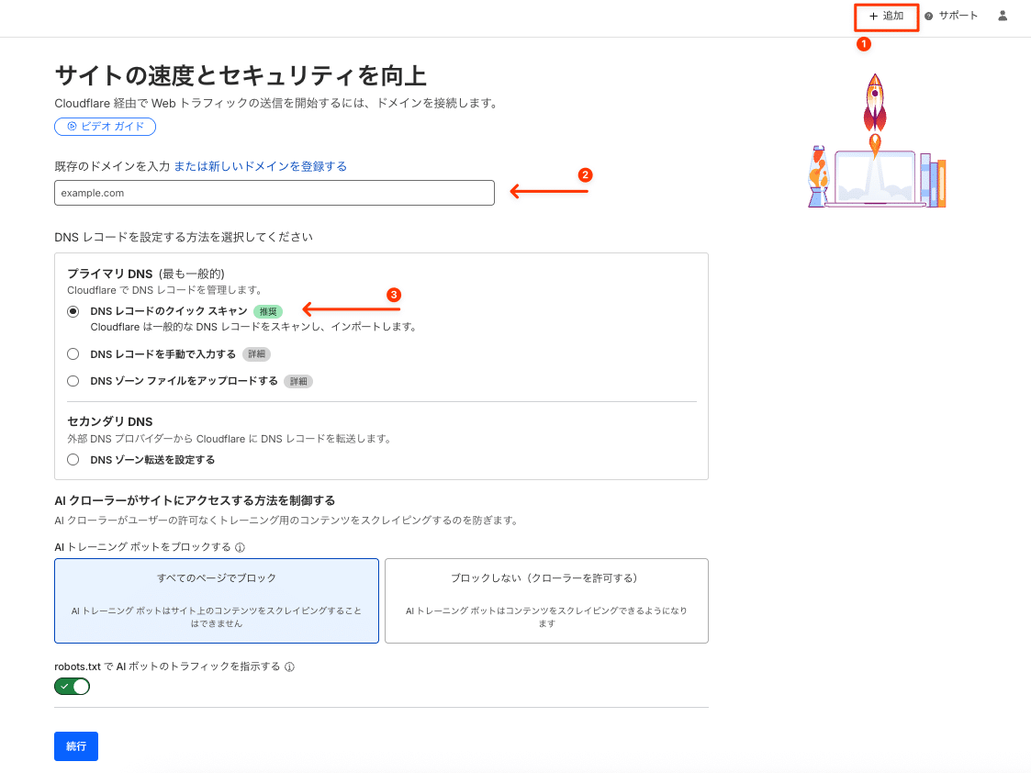The width and height of the screenshot is (1031, 773).
Task: Select the すべてのページでブロック card
Action: pos(216,600)
